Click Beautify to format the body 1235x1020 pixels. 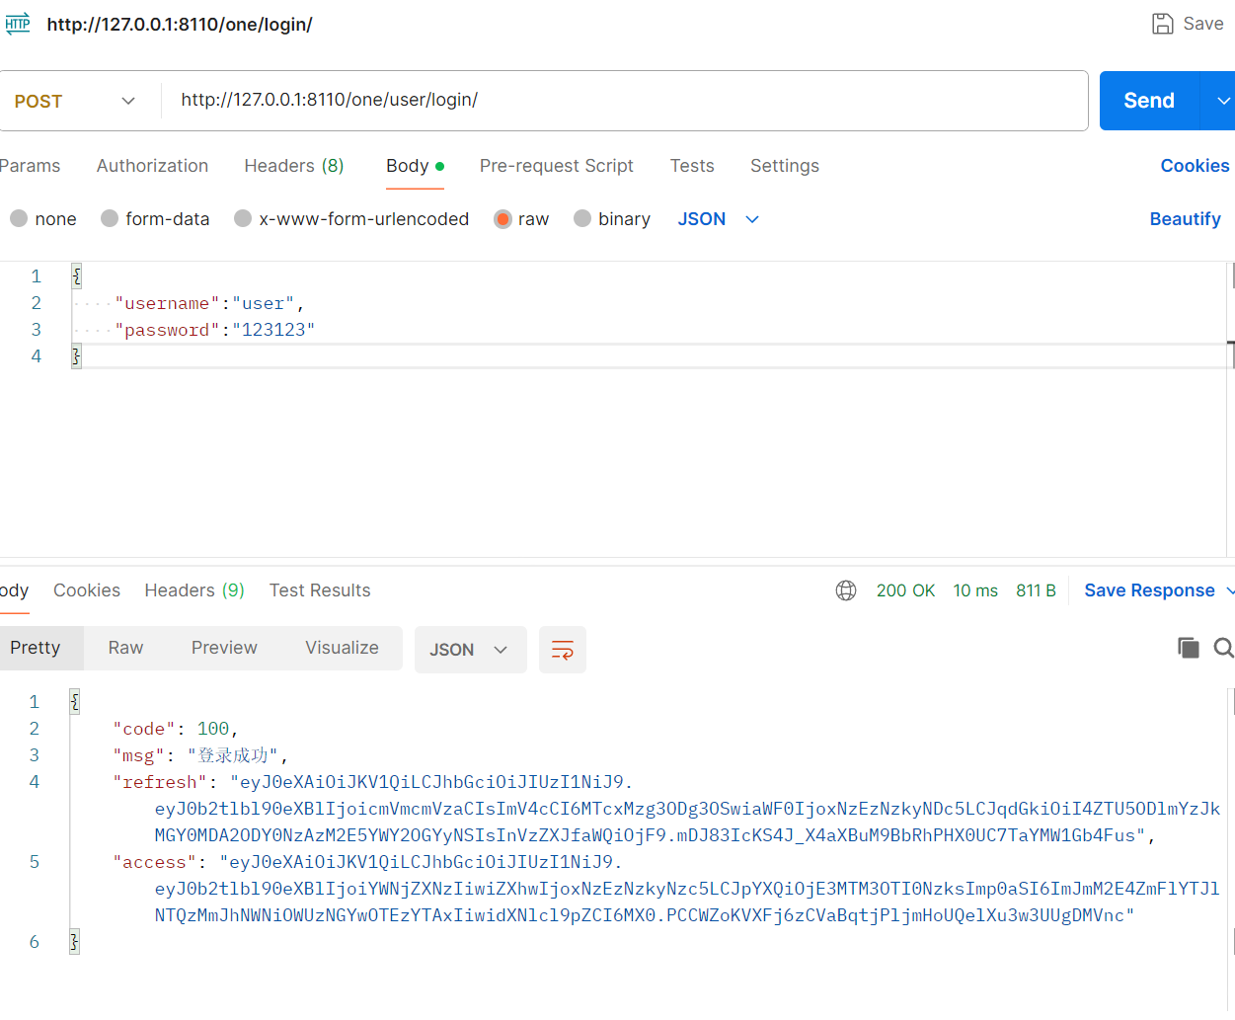(1185, 219)
